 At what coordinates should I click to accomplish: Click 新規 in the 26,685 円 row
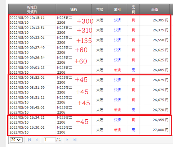pyautogui.click(x=117, y=70)
